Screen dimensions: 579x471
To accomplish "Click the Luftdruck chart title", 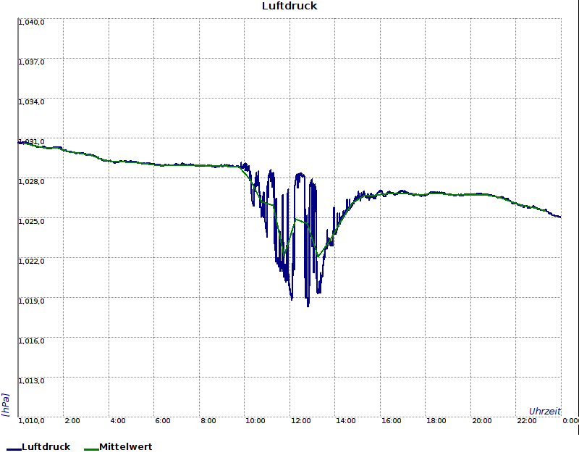I will pos(289,6).
